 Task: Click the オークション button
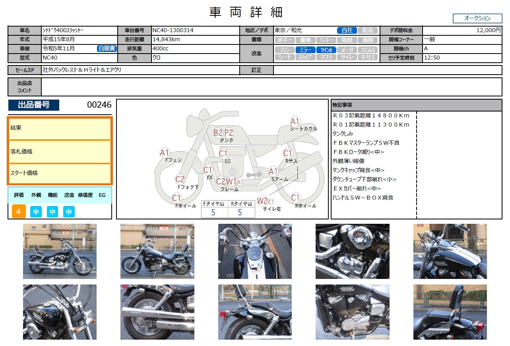[477, 18]
